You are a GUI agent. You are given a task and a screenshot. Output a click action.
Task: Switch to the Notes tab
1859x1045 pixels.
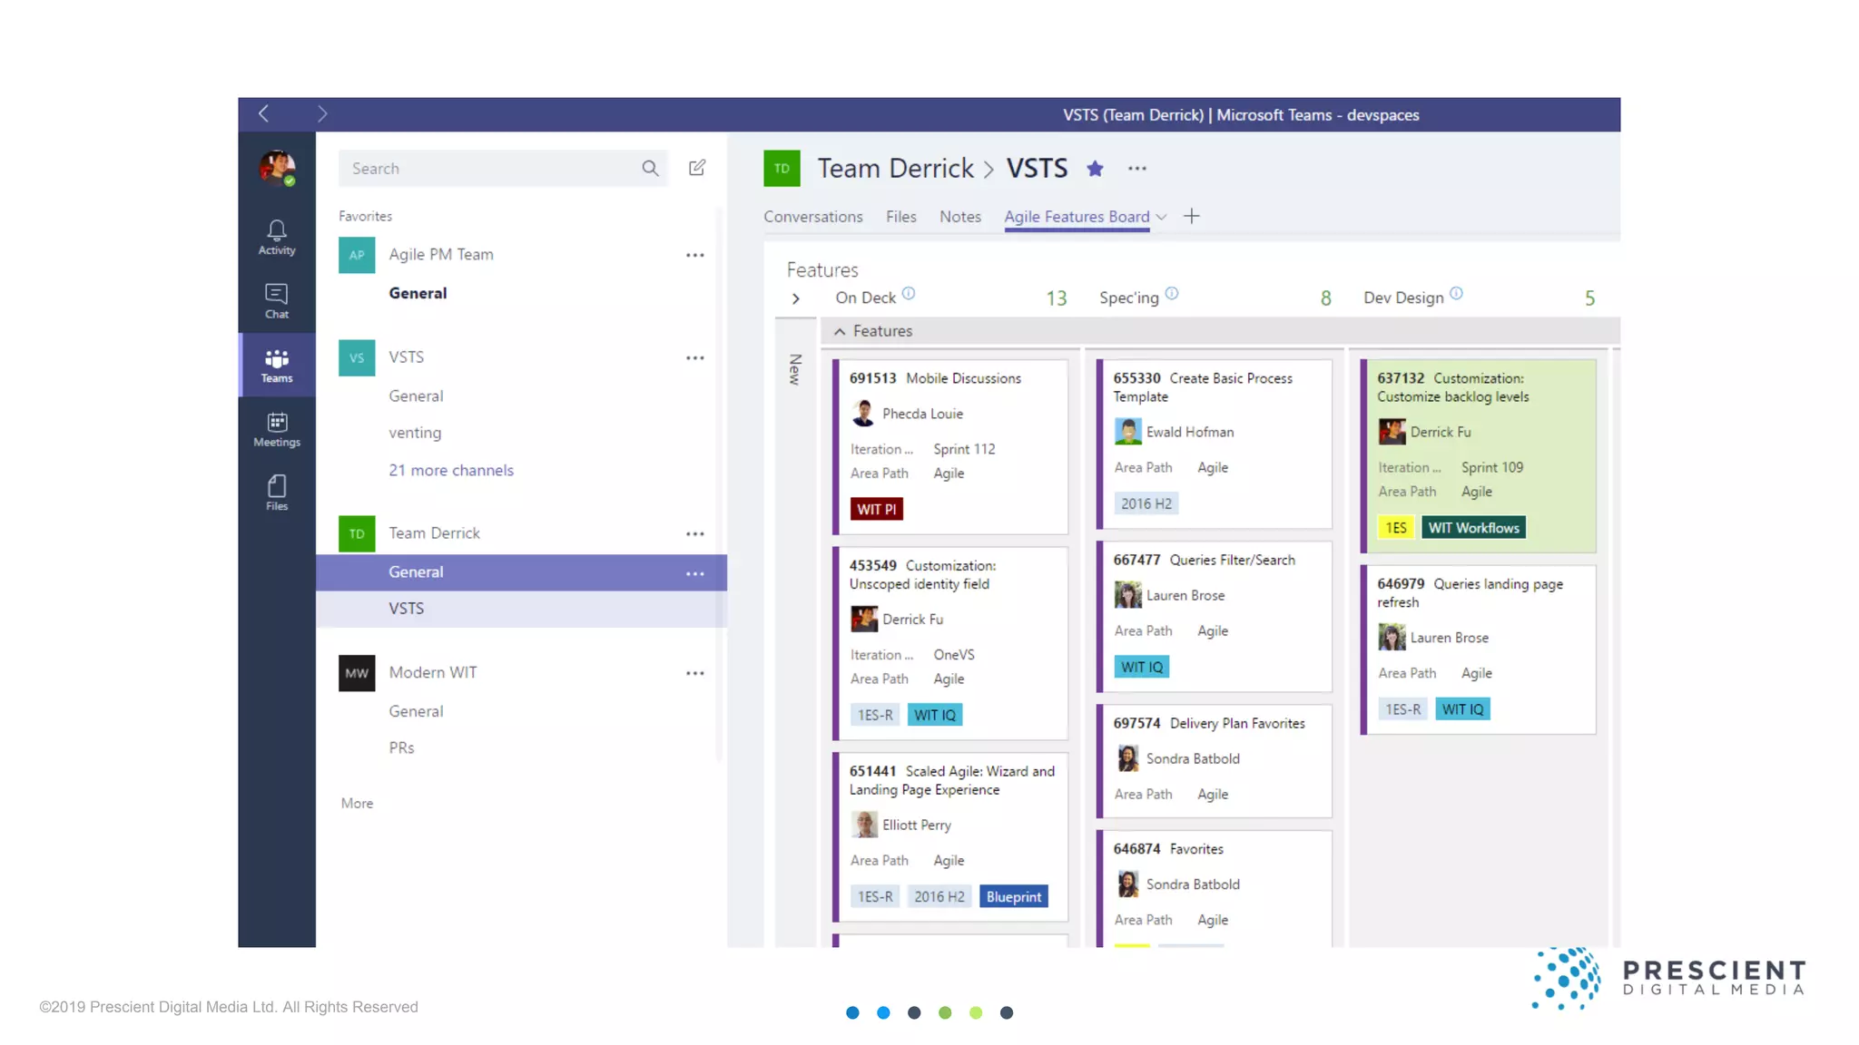click(x=959, y=217)
